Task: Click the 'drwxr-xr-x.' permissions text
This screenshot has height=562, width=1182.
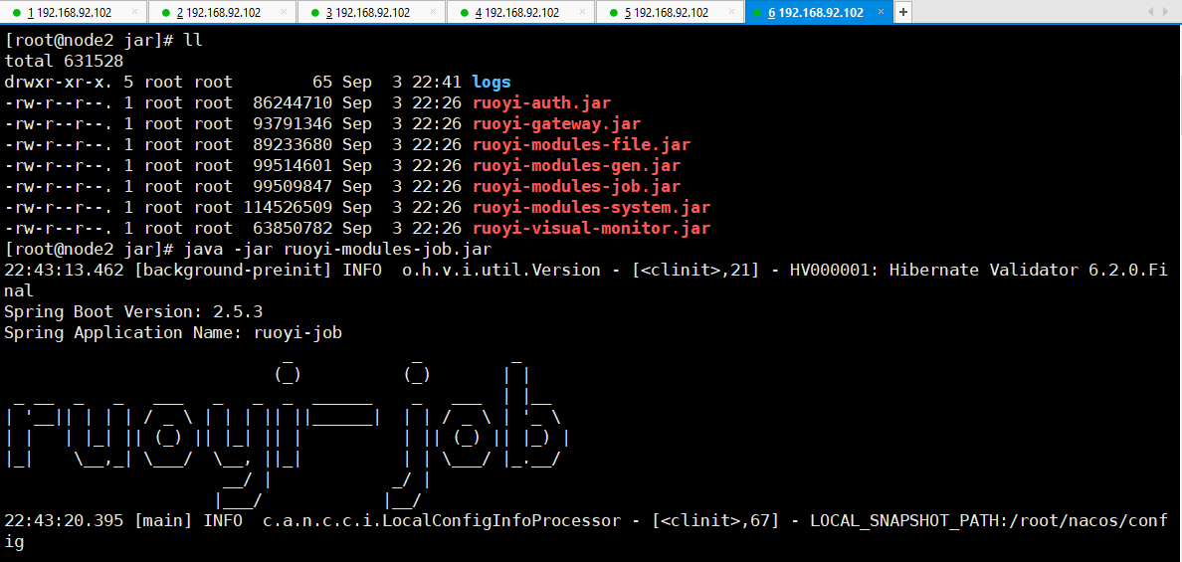Action: (58, 83)
